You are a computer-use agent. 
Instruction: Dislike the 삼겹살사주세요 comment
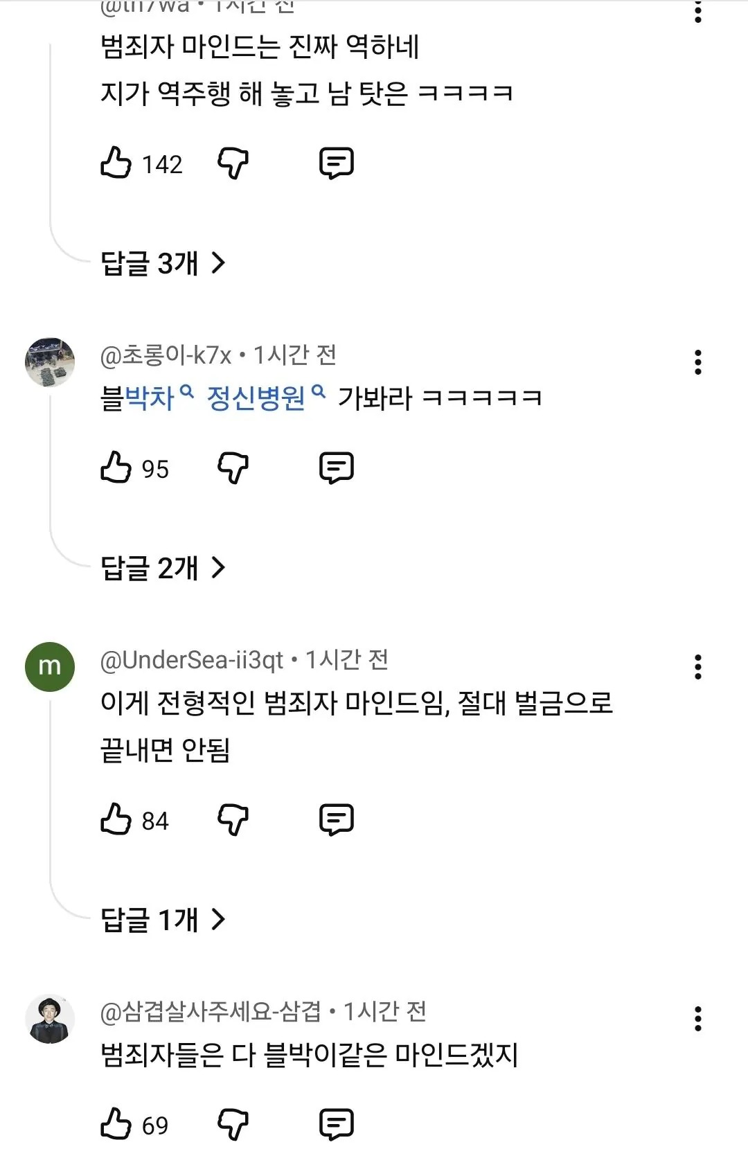233,1124
